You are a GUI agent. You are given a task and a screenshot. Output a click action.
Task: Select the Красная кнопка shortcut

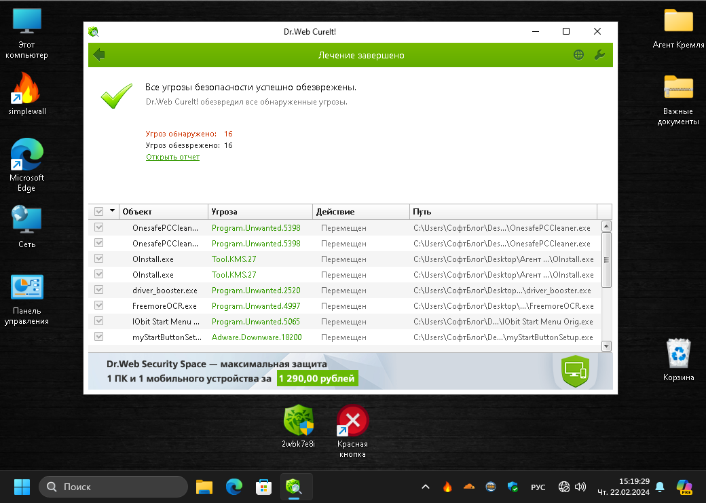click(x=352, y=431)
